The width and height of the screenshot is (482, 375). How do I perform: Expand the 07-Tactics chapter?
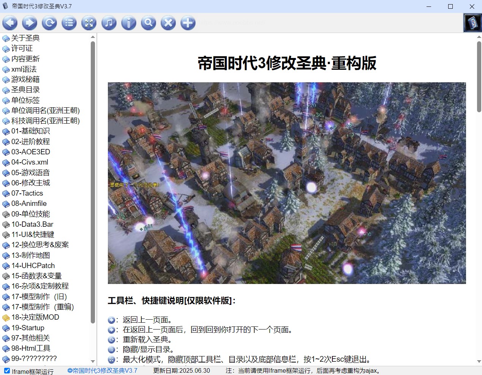[27, 193]
